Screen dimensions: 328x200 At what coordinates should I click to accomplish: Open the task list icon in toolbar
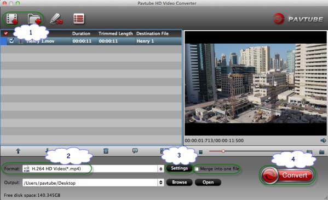tap(79, 19)
